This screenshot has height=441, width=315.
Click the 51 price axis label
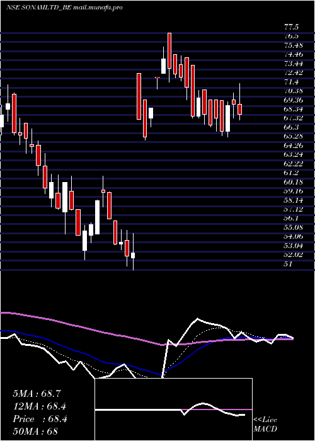[x=289, y=264]
